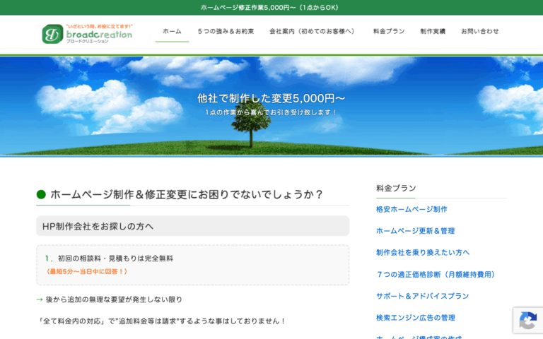Open the サポート＆アドバイスプラン link
Image resolution: width=543 pixels, height=339 pixels.
click(x=423, y=296)
